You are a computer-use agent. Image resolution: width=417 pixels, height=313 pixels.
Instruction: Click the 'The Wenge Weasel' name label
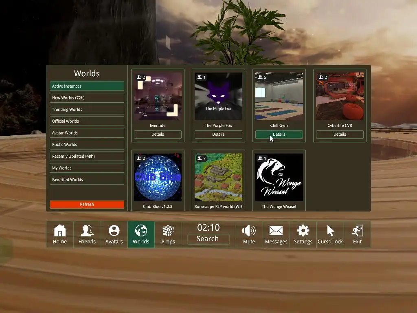click(x=279, y=207)
